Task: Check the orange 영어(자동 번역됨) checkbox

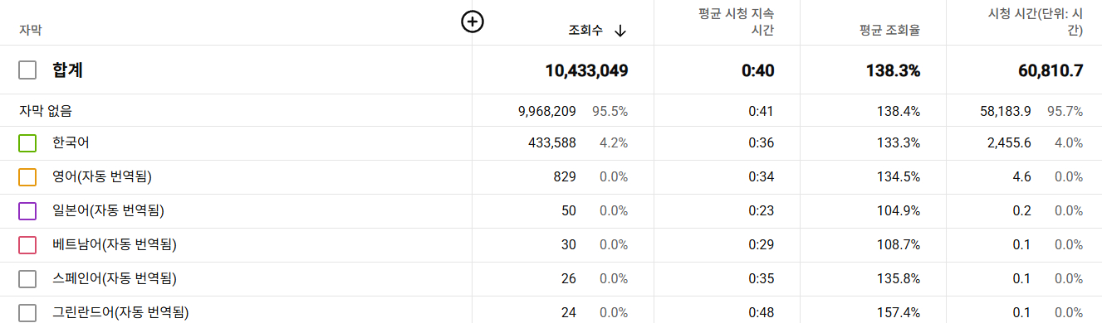Action: pos(27,177)
